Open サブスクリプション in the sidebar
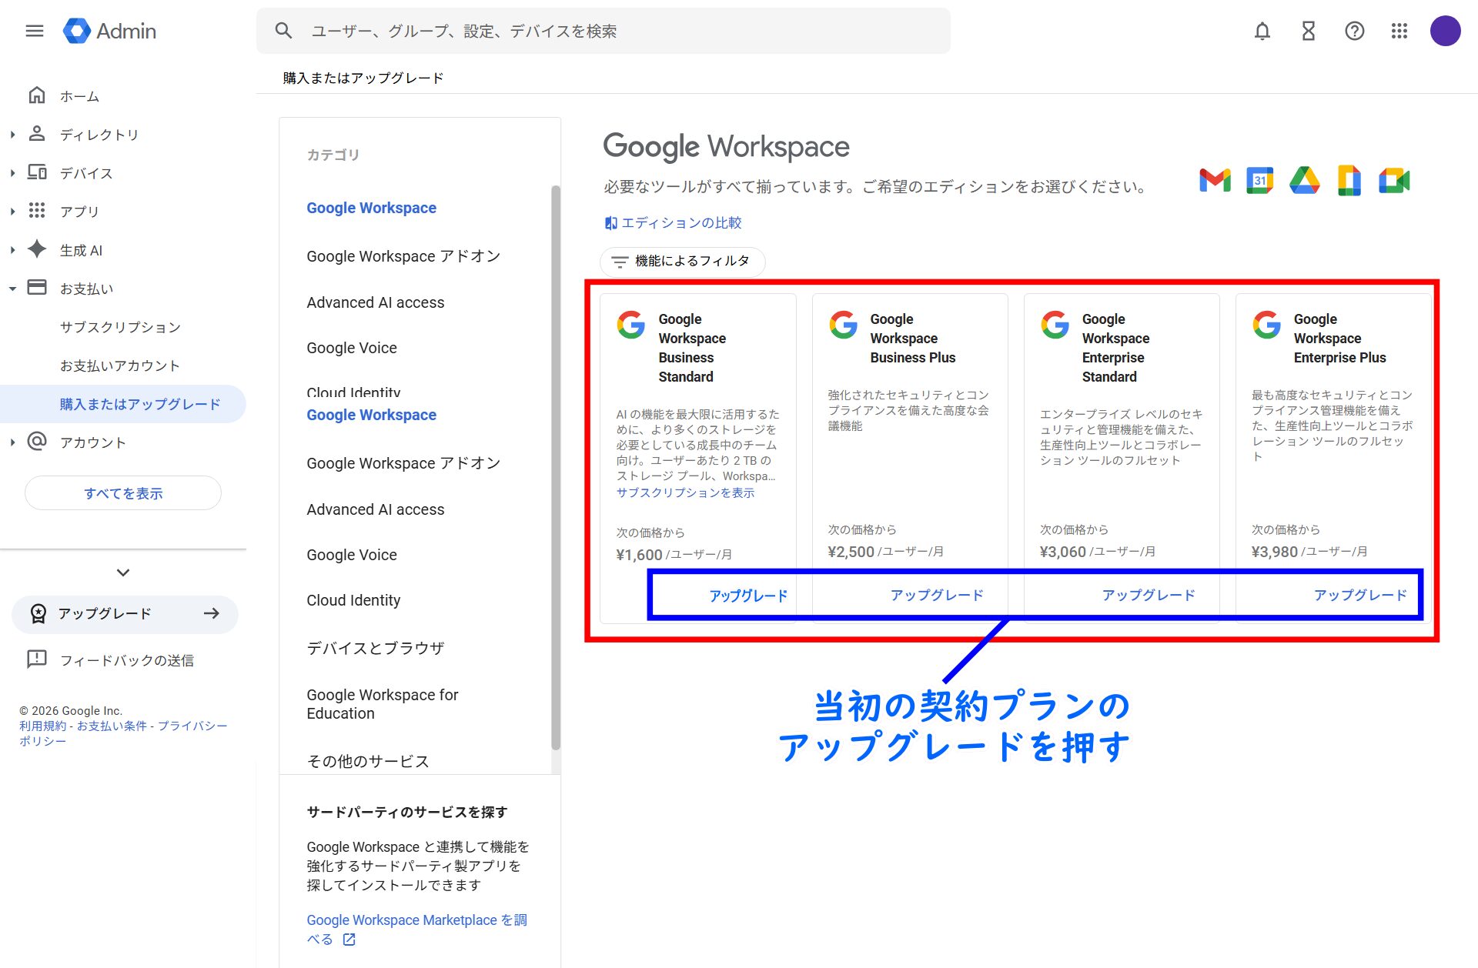1478x968 pixels. click(x=120, y=327)
